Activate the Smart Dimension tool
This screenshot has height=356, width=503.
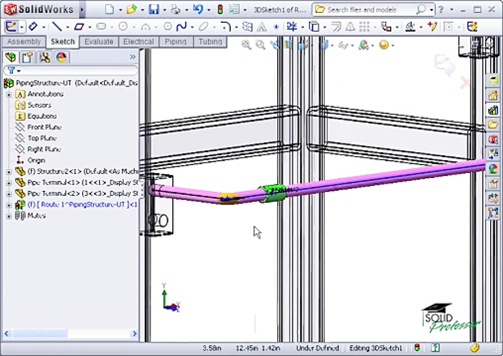pyautogui.click(x=32, y=26)
